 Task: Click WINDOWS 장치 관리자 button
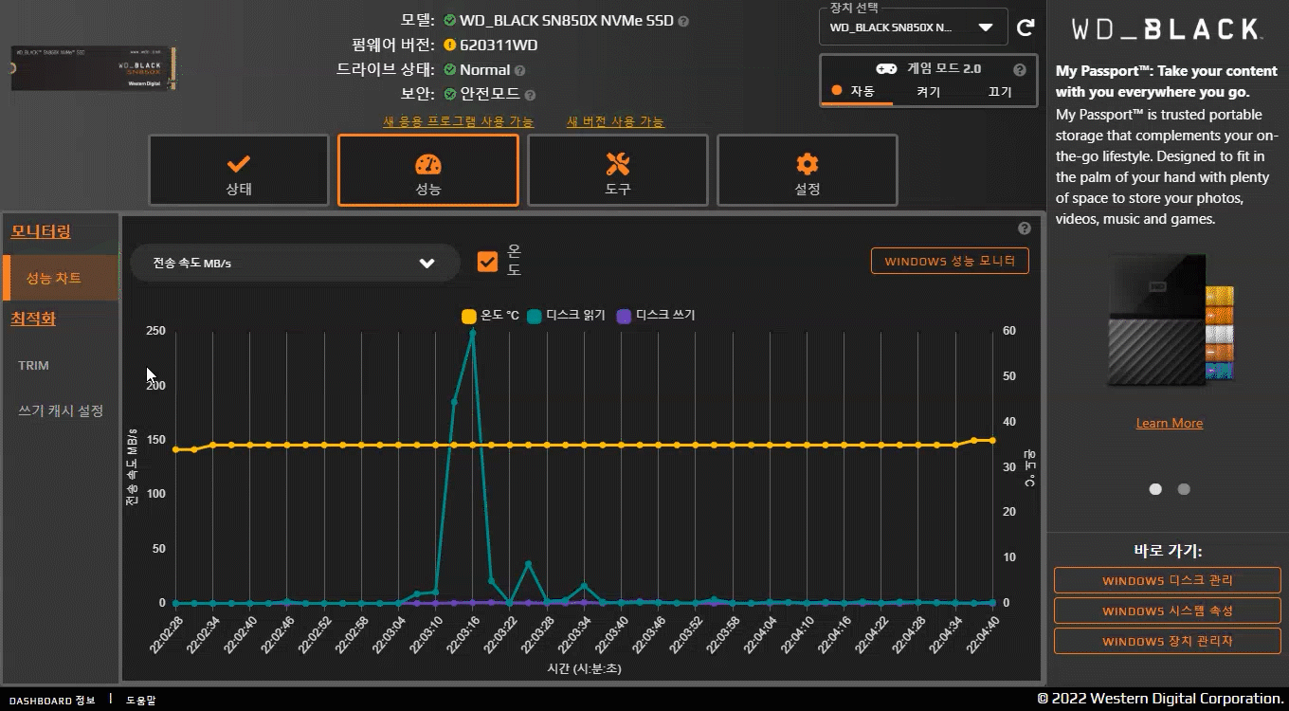(x=1168, y=641)
